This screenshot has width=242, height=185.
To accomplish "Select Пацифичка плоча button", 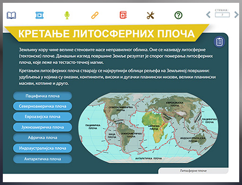I will click(43, 96).
